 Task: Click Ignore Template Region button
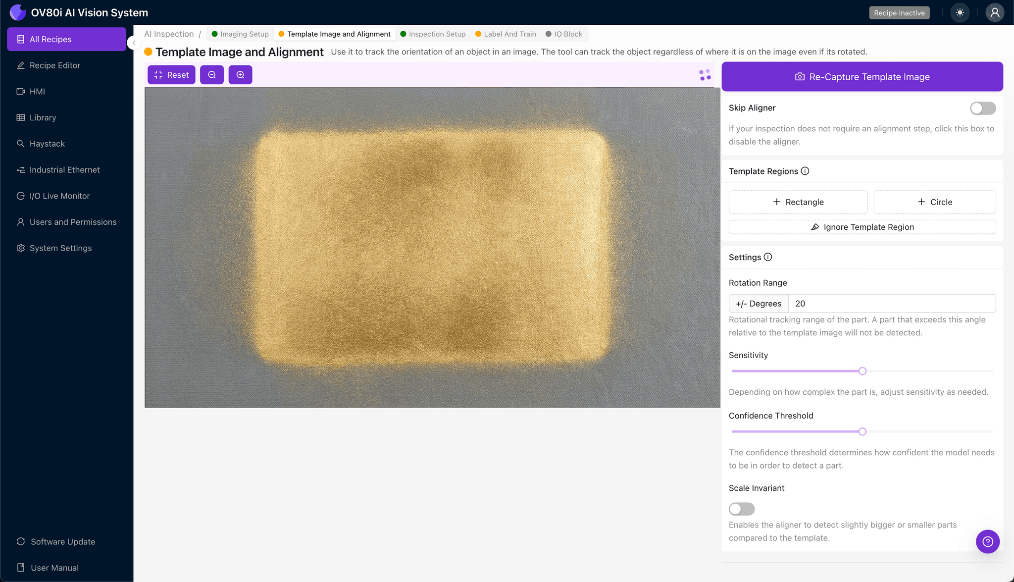click(x=862, y=227)
